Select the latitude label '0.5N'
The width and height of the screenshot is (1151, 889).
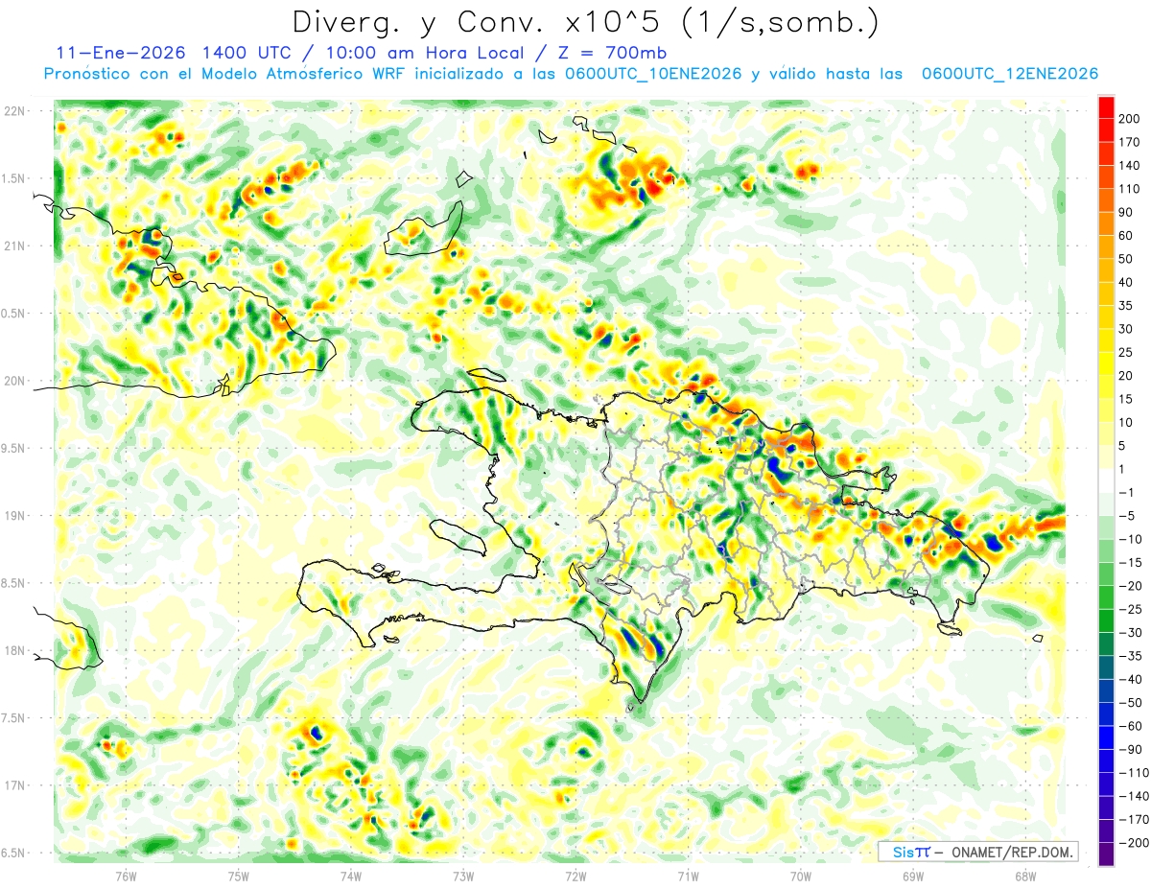pyautogui.click(x=13, y=314)
